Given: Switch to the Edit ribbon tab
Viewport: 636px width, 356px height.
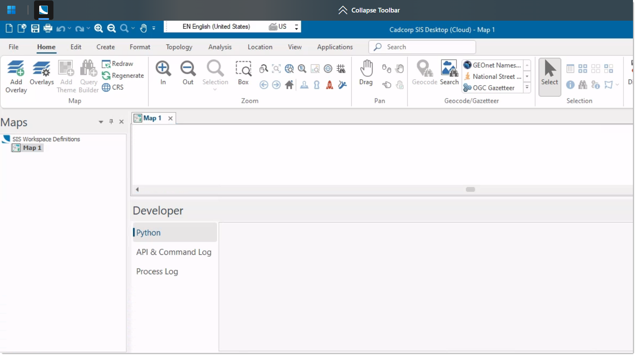Looking at the screenshot, I should [76, 47].
